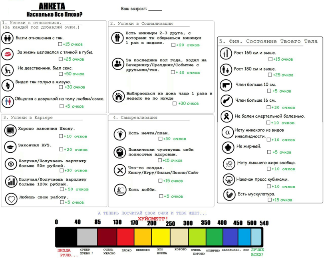This screenshot has height=258, width=324.
Task: Click the two friends icon in Социализация
Action: [117, 38]
